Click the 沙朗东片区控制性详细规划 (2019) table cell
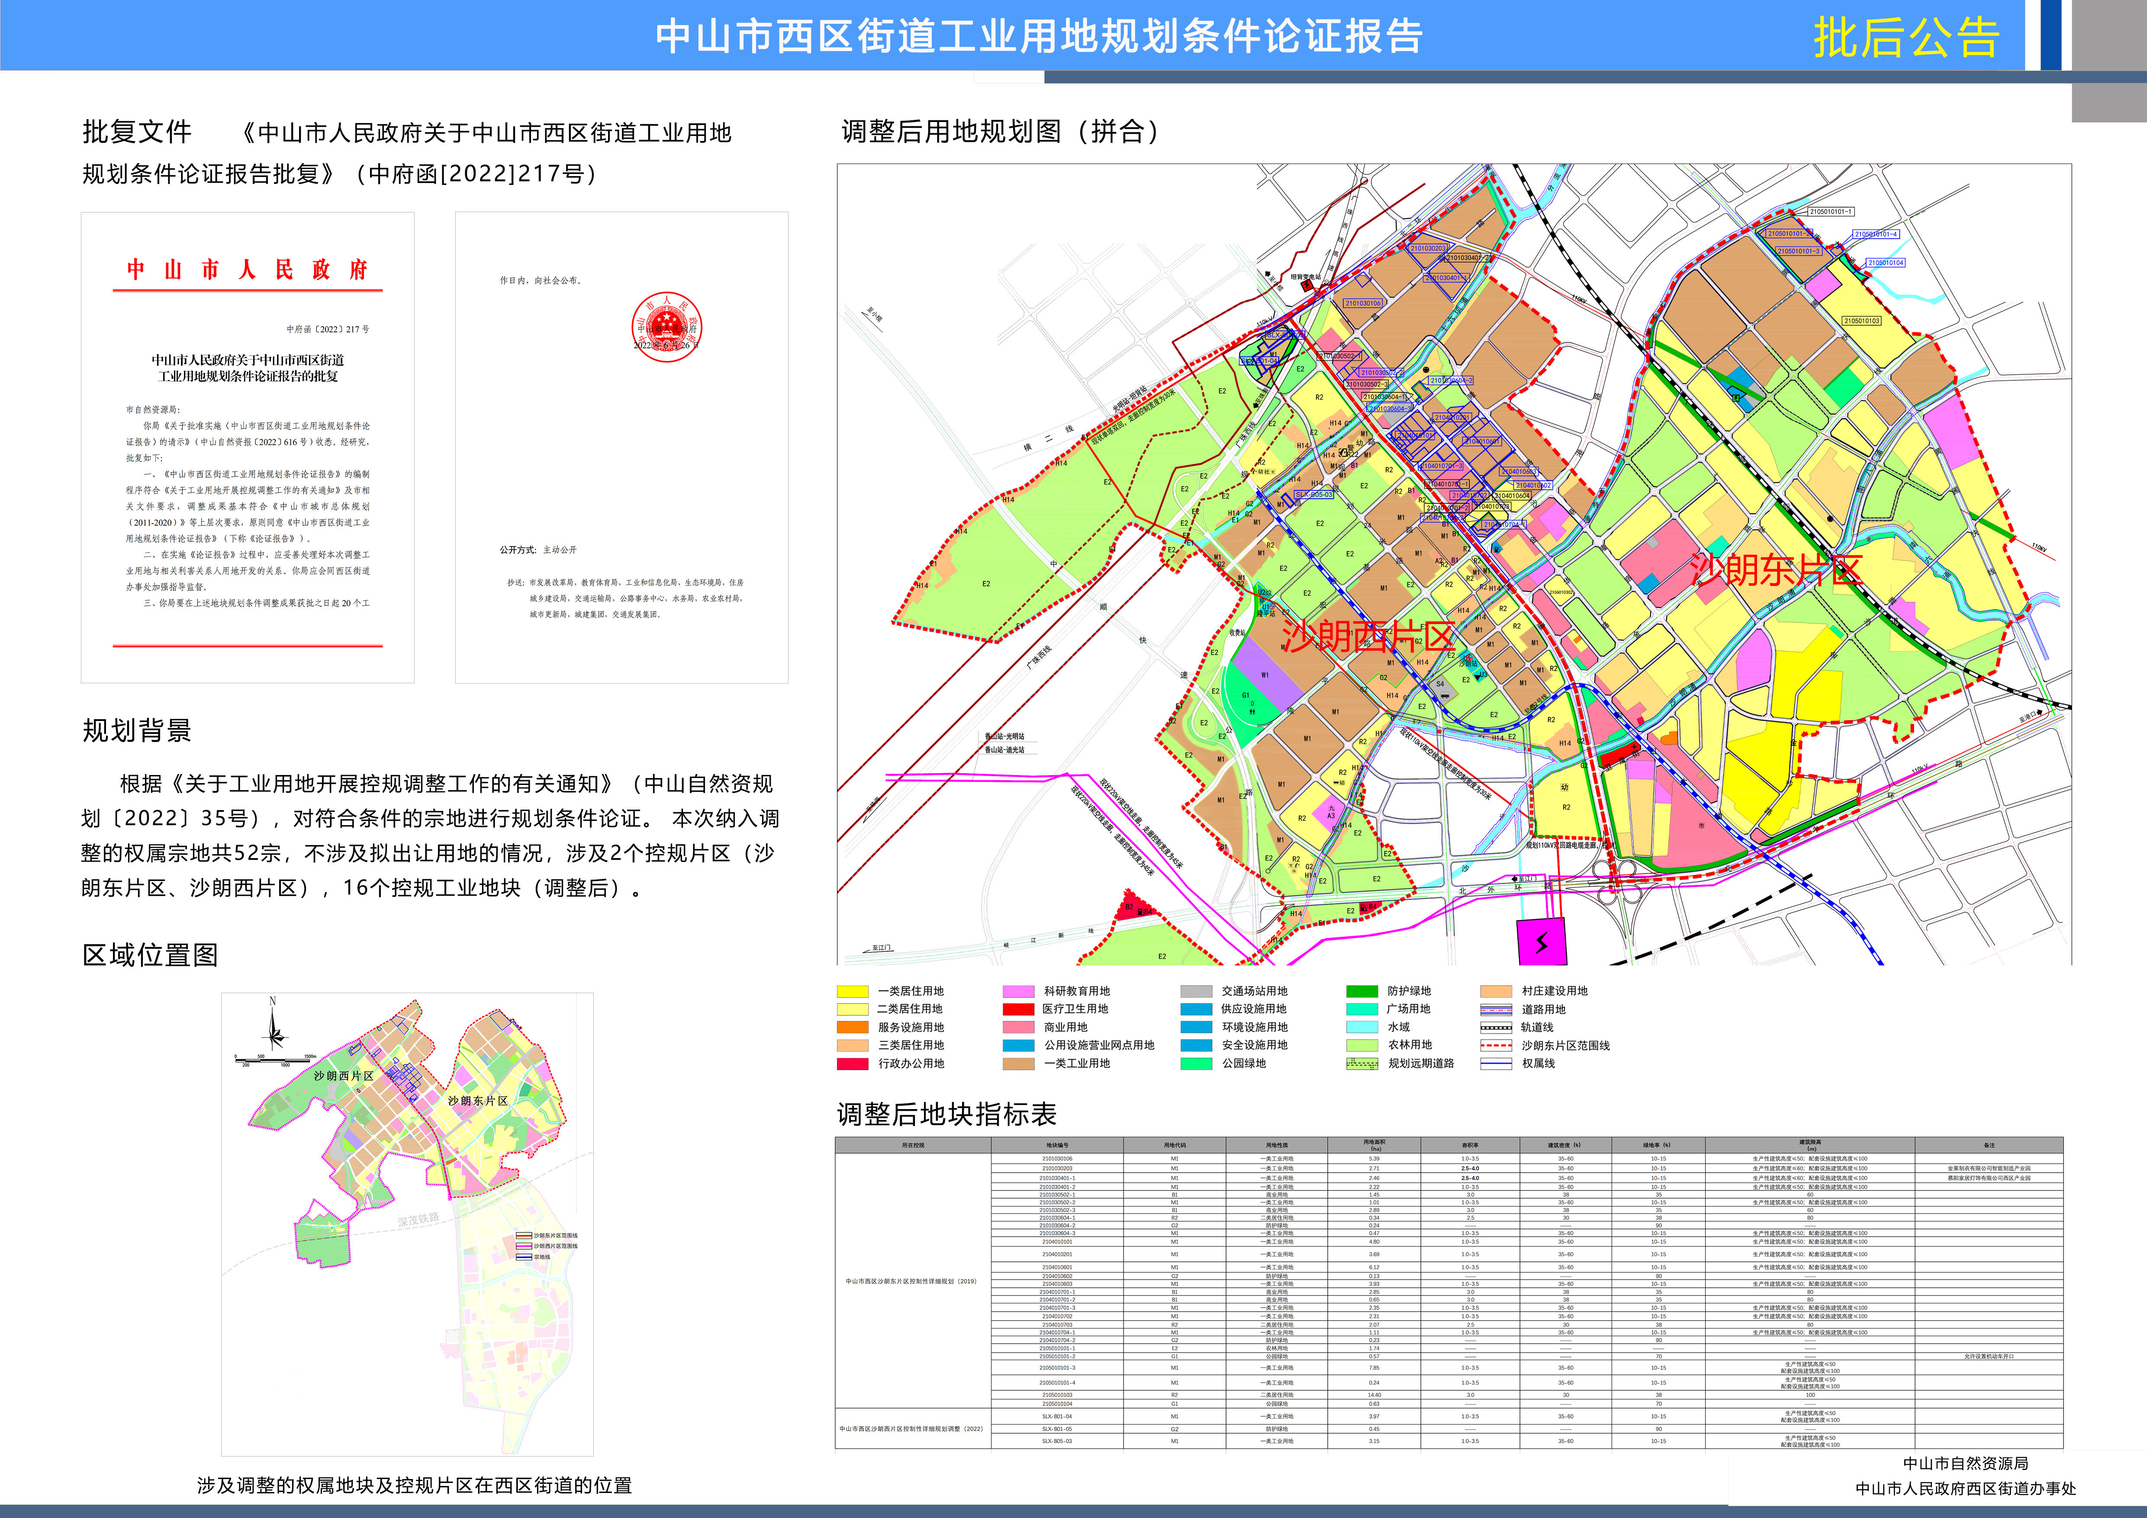 tap(913, 1281)
